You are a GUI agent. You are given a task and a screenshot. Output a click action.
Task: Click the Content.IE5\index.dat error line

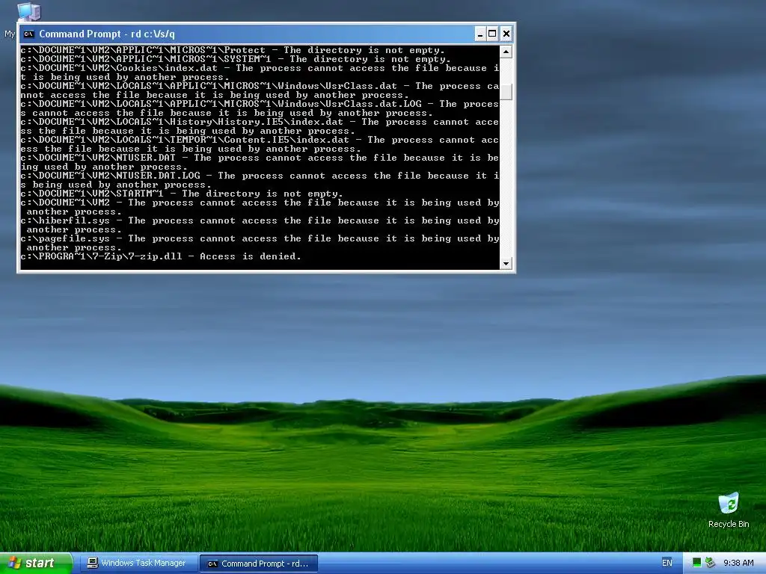click(x=260, y=144)
